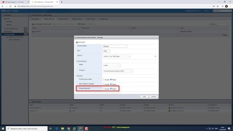Image resolution: width=233 pixels, height=131 pixels.
Task: Switch to the Virtual switches tab
Action: point(49,19)
